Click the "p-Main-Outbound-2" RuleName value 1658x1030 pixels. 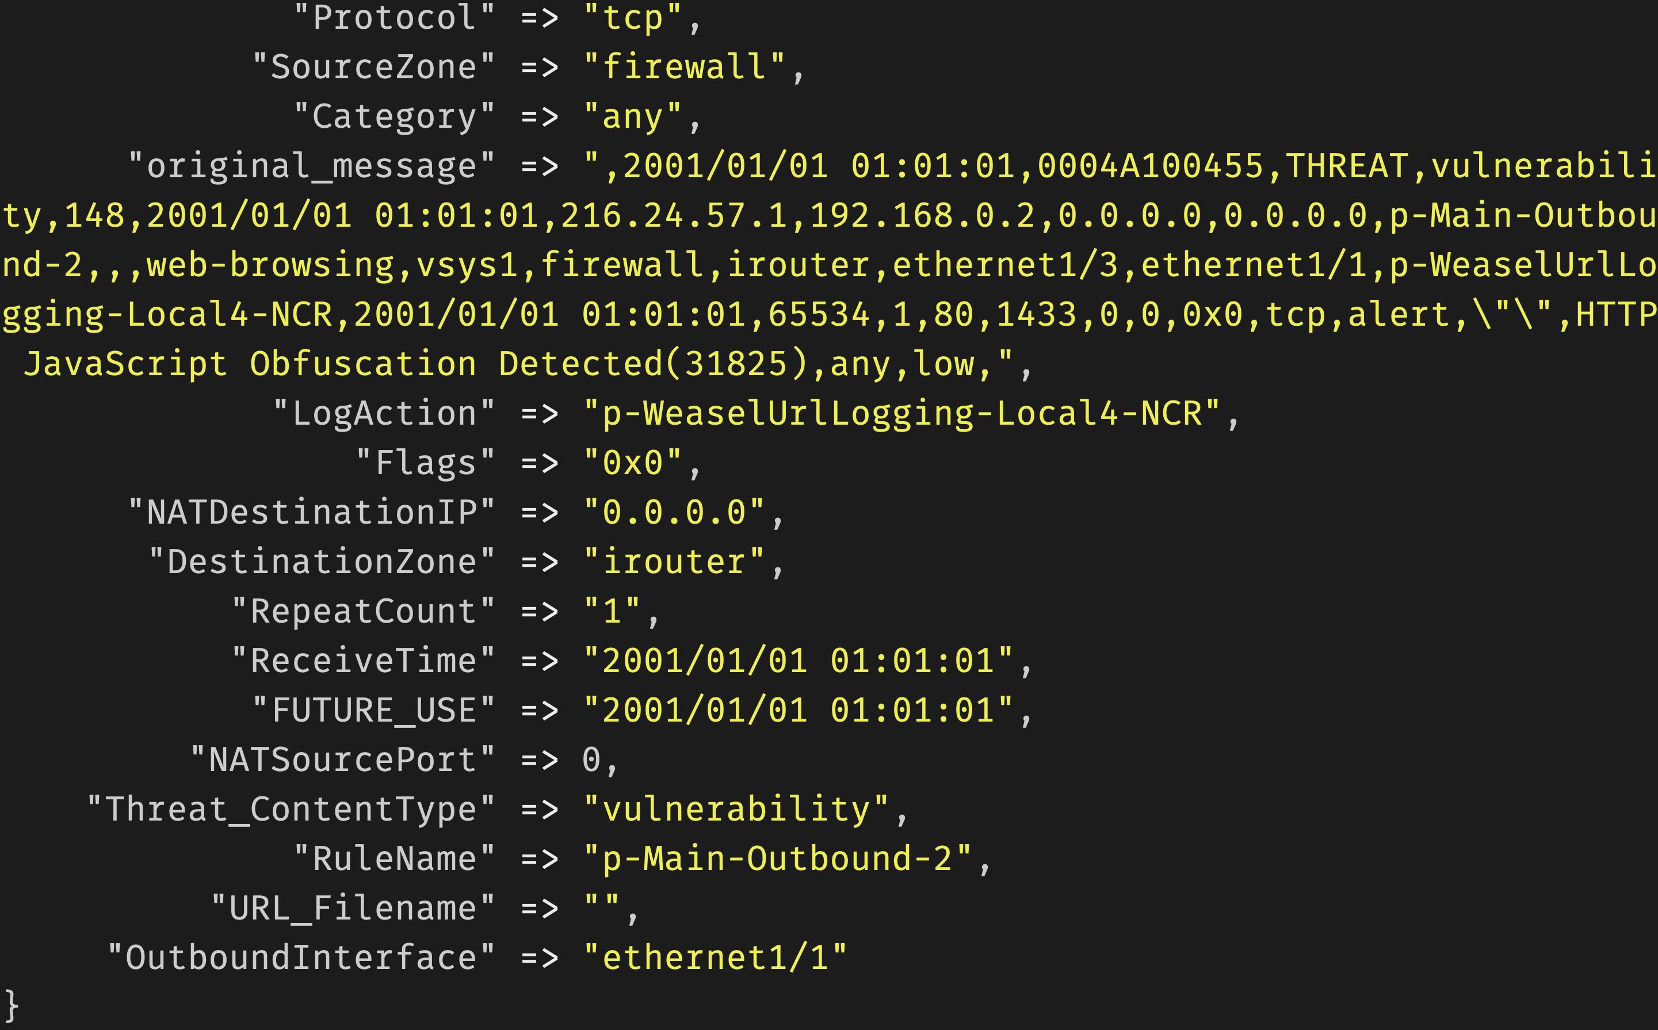[x=778, y=859]
